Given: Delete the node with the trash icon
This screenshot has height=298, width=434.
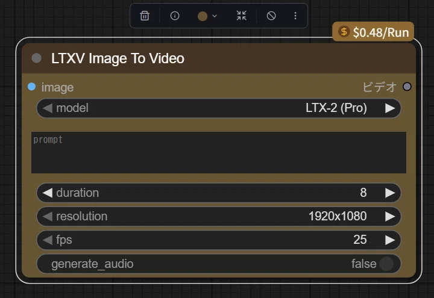Looking at the screenshot, I should [145, 16].
